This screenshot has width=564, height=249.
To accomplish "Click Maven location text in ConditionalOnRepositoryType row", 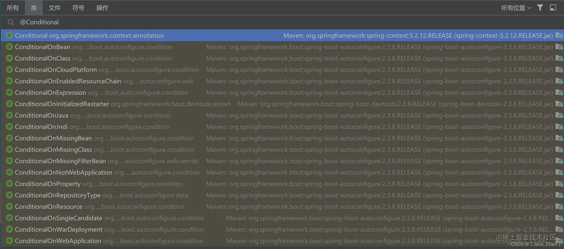I will pyautogui.click(x=380, y=195).
